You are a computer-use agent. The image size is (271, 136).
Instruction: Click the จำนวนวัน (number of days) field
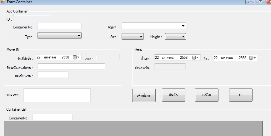pyautogui.click(x=170, y=67)
